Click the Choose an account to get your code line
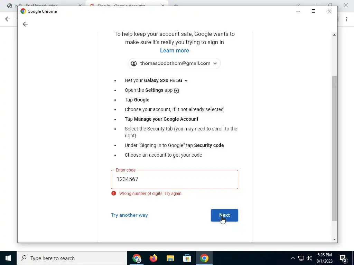This screenshot has width=354, height=265. [x=164, y=155]
